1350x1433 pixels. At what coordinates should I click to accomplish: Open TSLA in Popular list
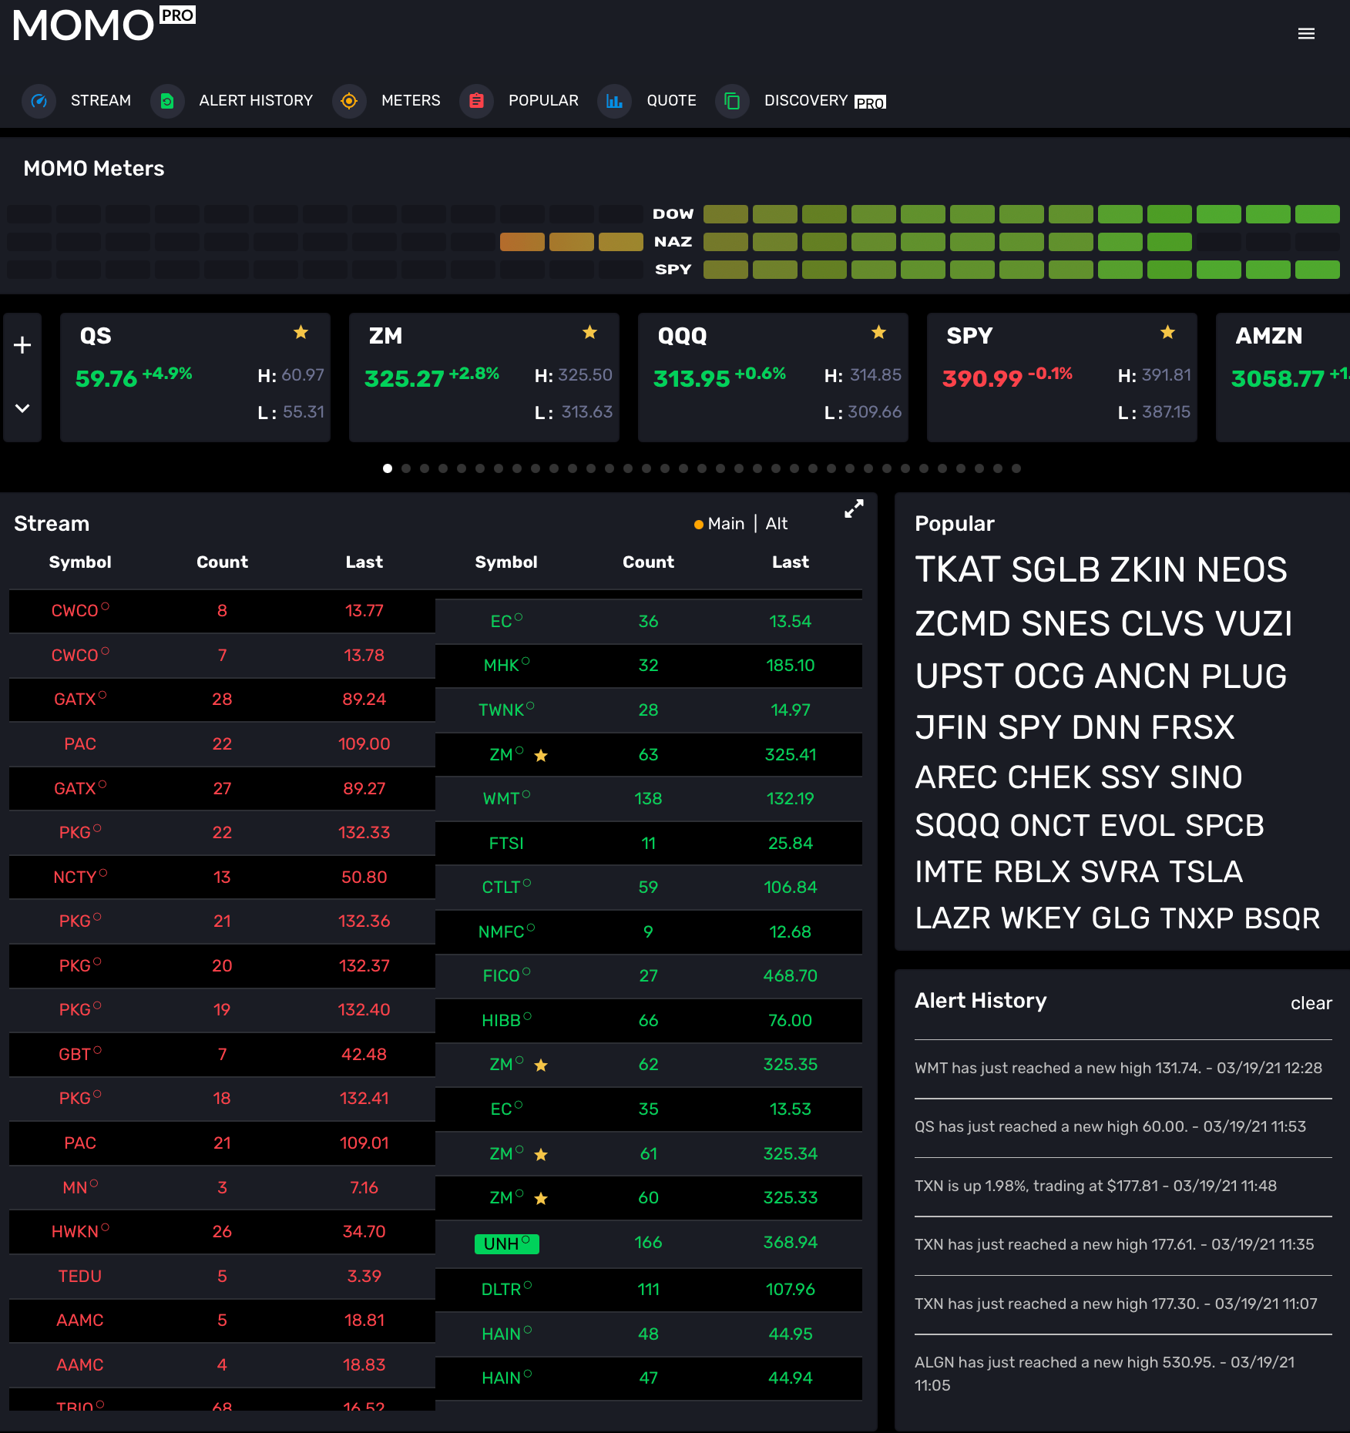coord(1206,872)
